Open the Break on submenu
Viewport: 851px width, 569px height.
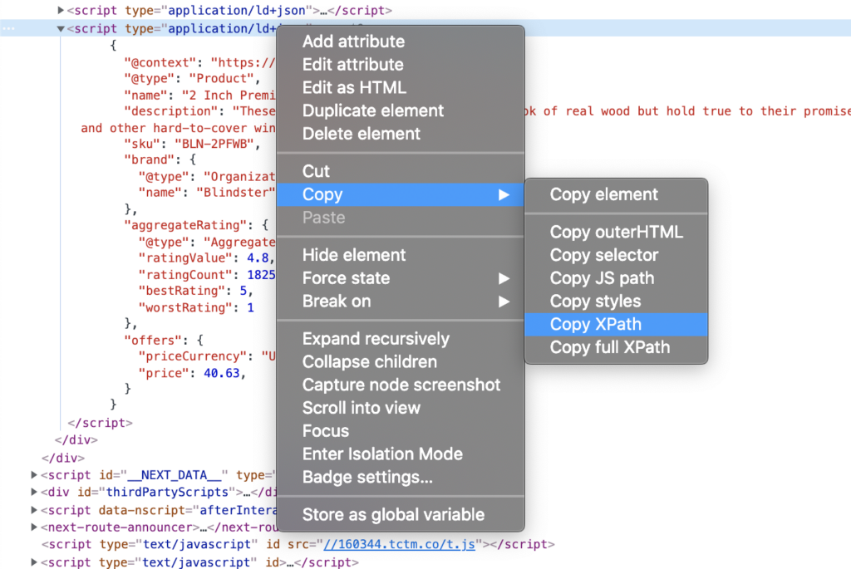(x=337, y=302)
